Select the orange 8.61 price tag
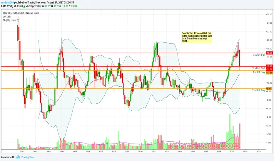The image size is (274, 161). tap(269, 89)
